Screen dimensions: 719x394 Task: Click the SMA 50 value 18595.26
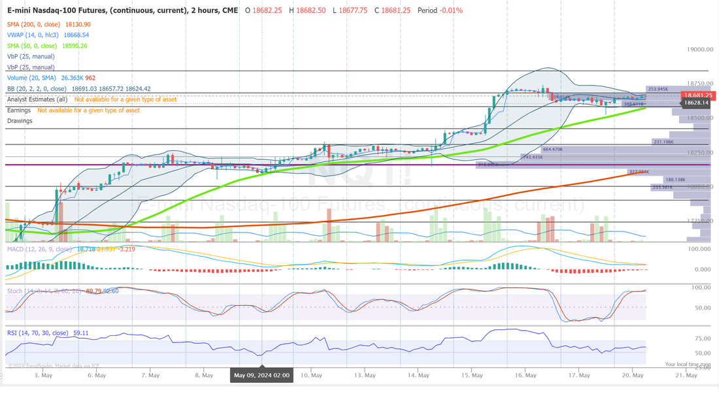(75, 46)
